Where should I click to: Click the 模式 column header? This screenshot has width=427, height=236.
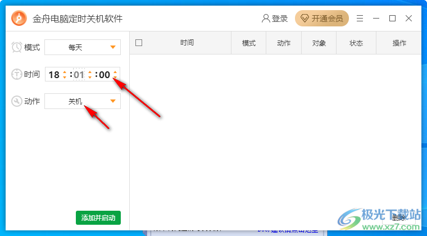(x=249, y=43)
